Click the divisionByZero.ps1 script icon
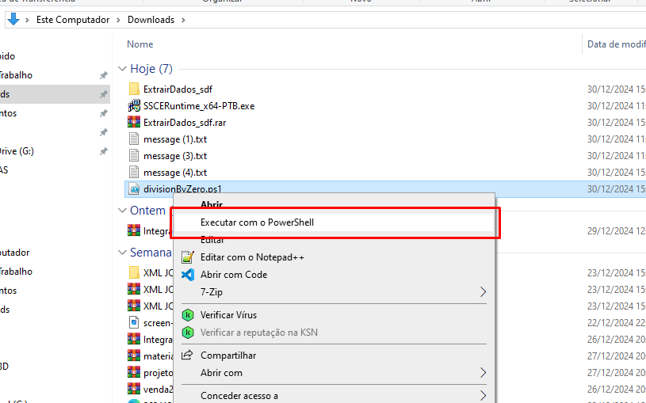The image size is (646, 403). 134,188
